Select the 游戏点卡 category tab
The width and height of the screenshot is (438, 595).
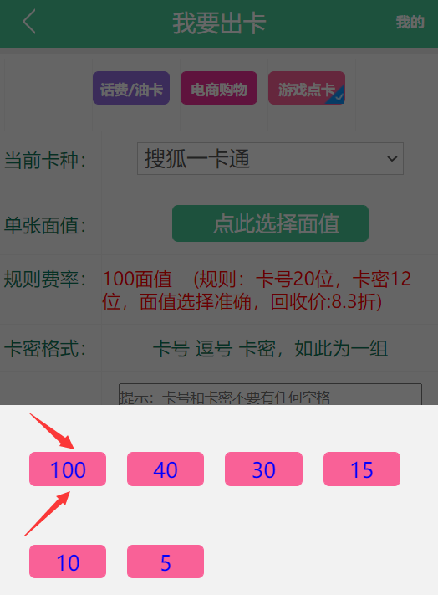click(307, 88)
